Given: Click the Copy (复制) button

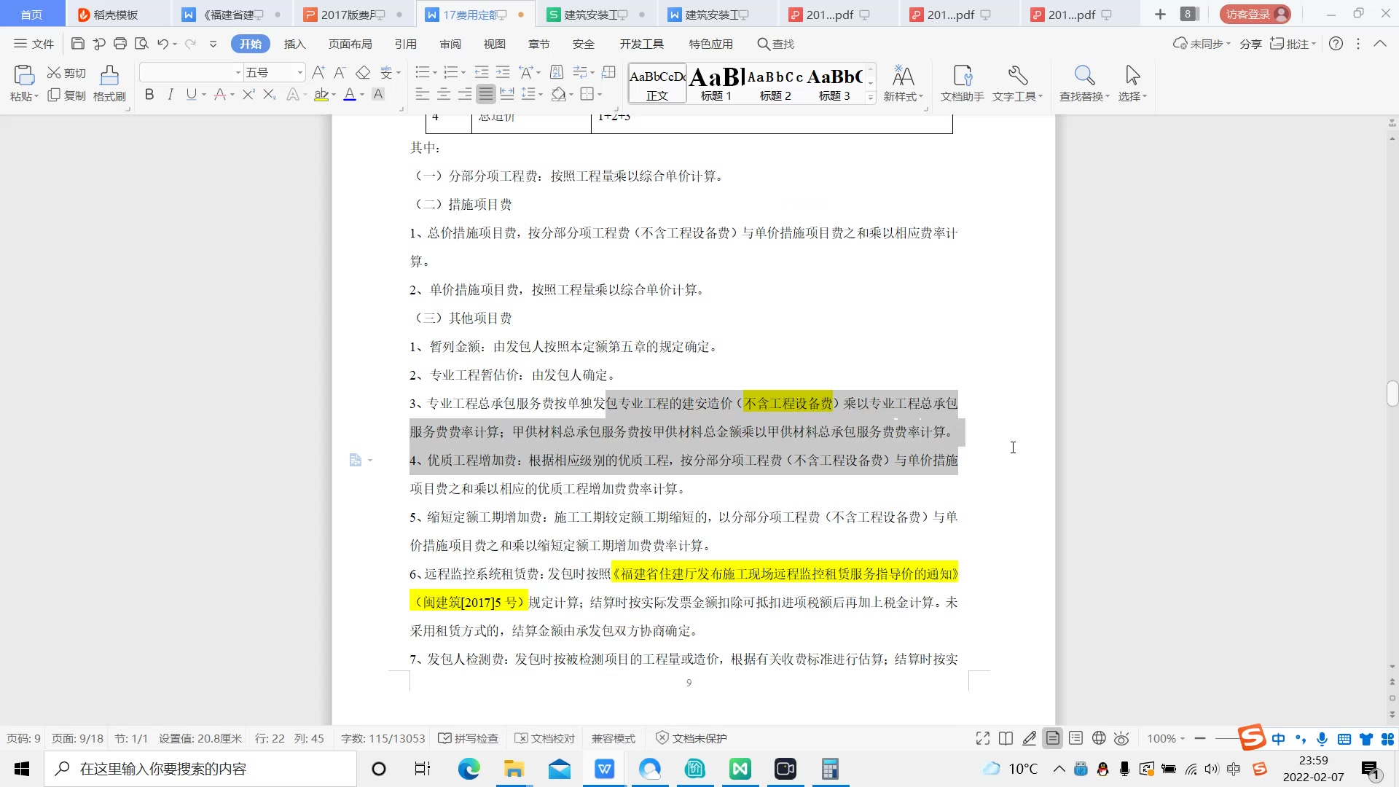Looking at the screenshot, I should point(67,95).
